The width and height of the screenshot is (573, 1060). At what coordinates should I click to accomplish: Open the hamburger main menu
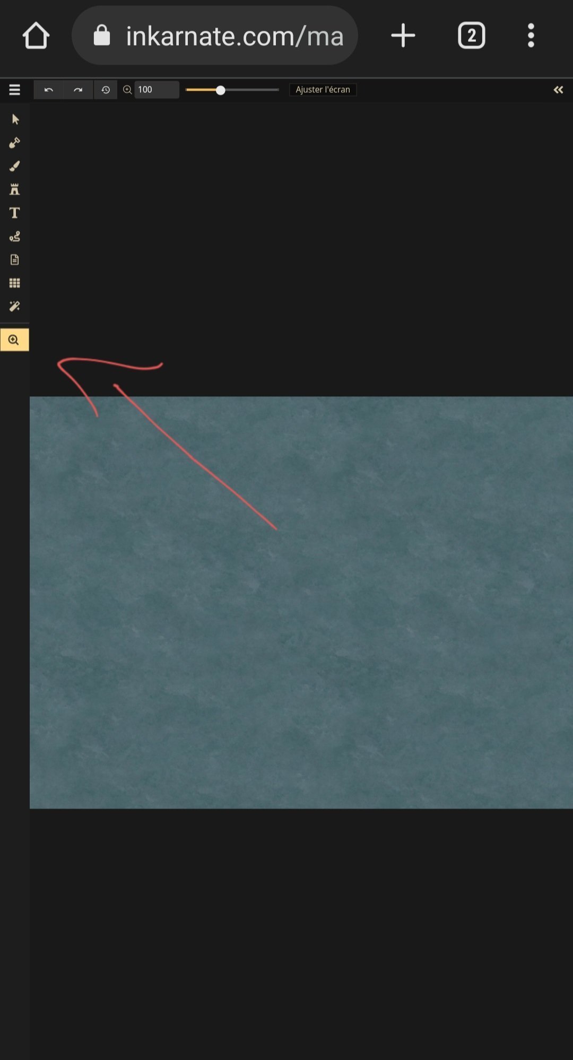click(15, 90)
